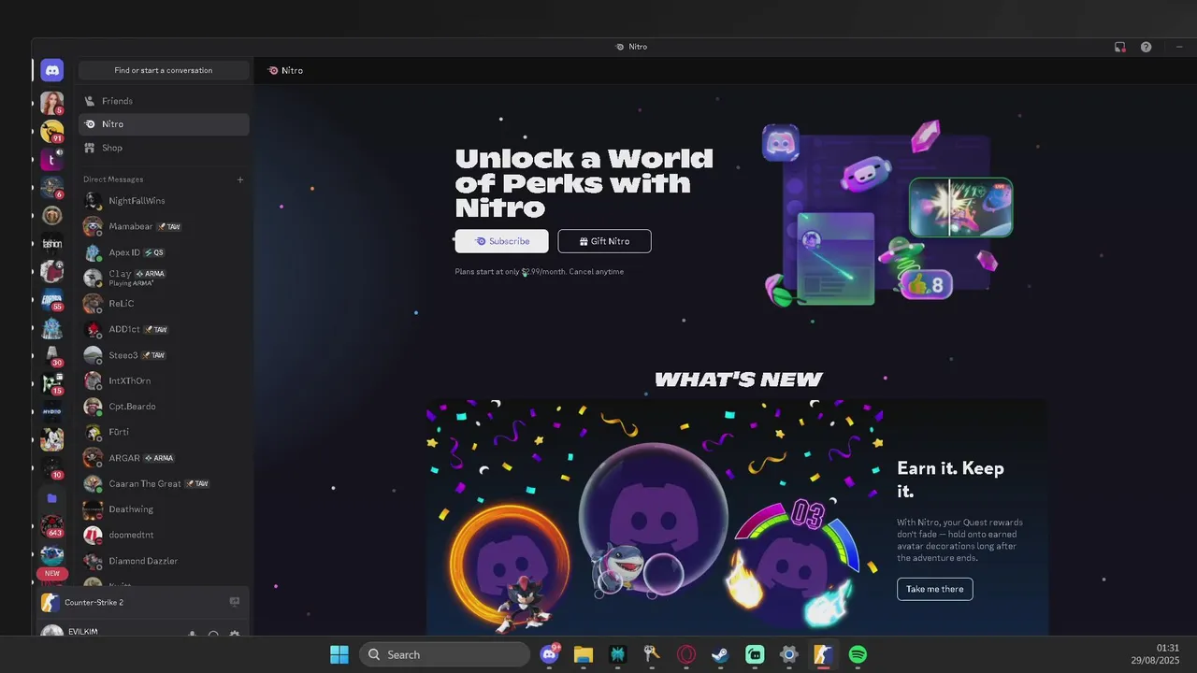Open server icon showing badge 15
This screenshot has width=1197, height=673.
click(x=51, y=384)
